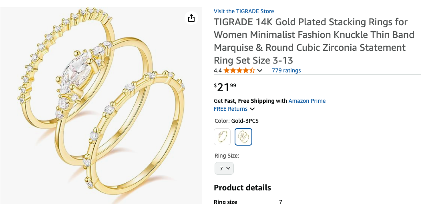Image resolution: width=432 pixels, height=204 pixels.
Task: Select the Gold-3PCS three-ring swatch
Action: click(243, 137)
